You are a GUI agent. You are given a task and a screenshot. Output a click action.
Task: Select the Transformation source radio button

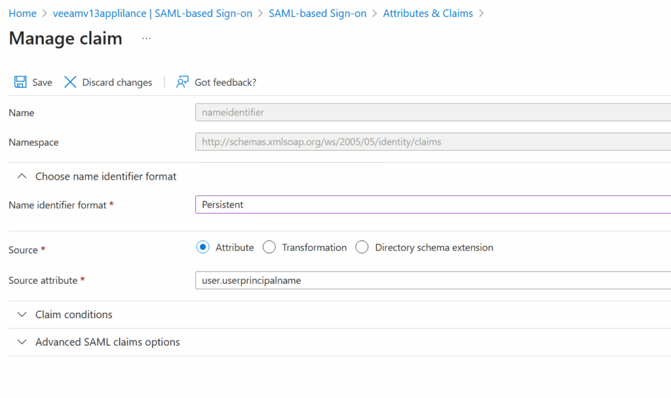[x=269, y=247]
